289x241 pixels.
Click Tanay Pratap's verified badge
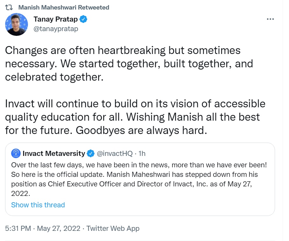click(x=83, y=19)
